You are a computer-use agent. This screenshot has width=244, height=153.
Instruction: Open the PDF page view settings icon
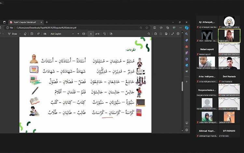point(111,34)
